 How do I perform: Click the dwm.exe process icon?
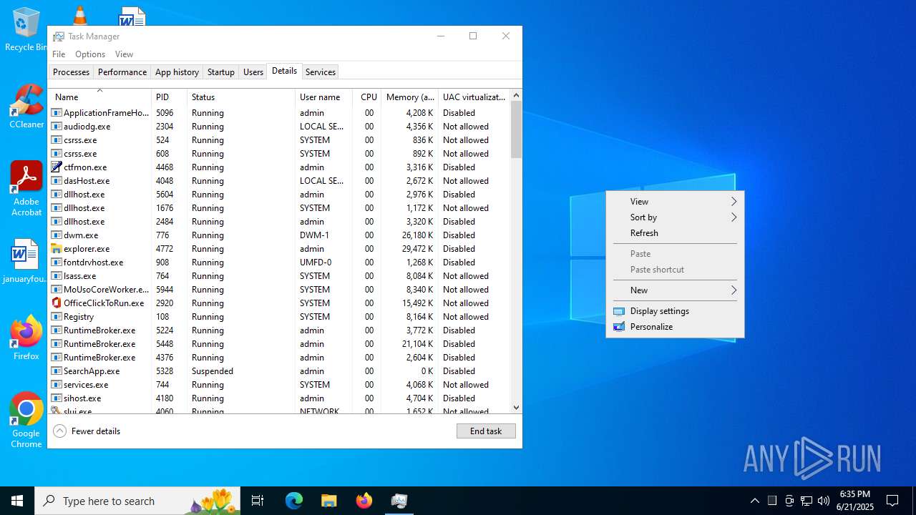(57, 235)
